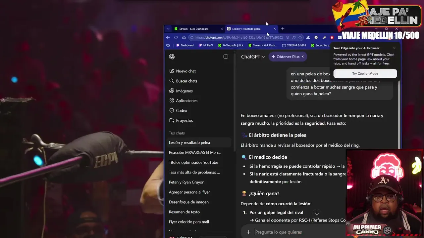This screenshot has width=424, height=238.
Task: Expand the ChatGPT model dropdown
Action: click(x=253, y=57)
